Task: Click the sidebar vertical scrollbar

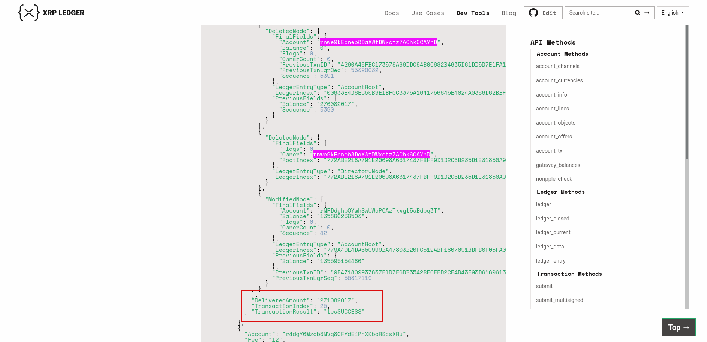Action: (687, 92)
